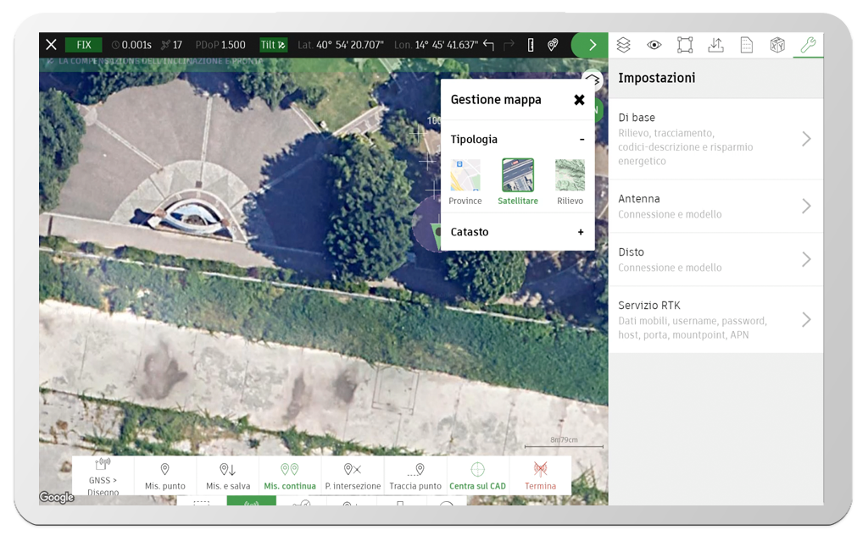The height and width of the screenshot is (541, 868).
Task: Open the GNSS Disegno tool
Action: pos(102,475)
